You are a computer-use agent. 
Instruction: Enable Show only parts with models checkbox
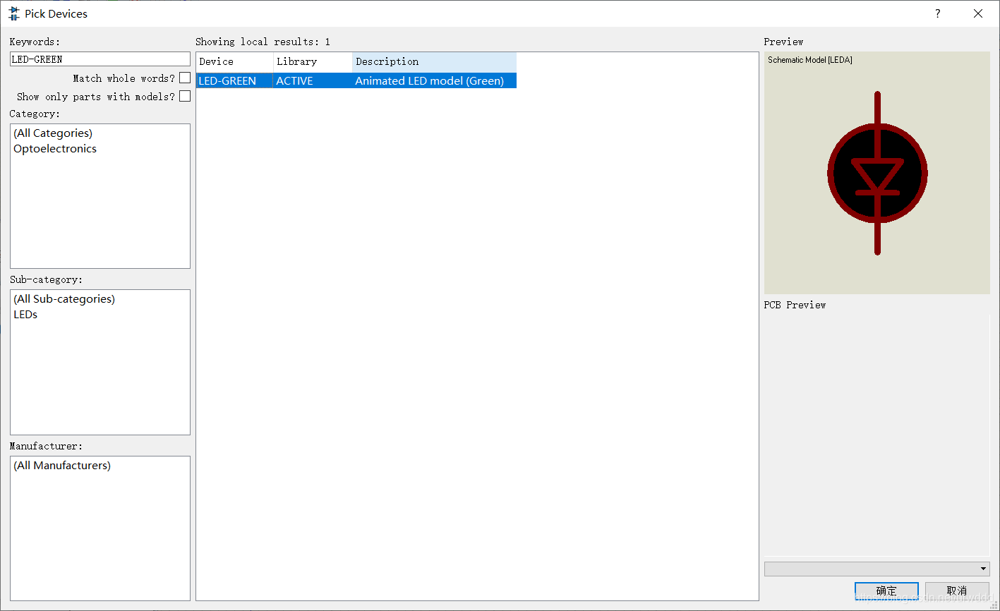coord(185,96)
